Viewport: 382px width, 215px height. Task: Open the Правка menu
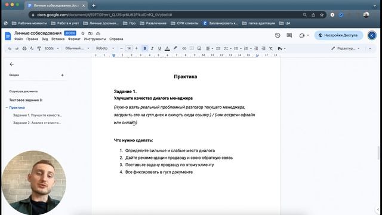click(32, 39)
